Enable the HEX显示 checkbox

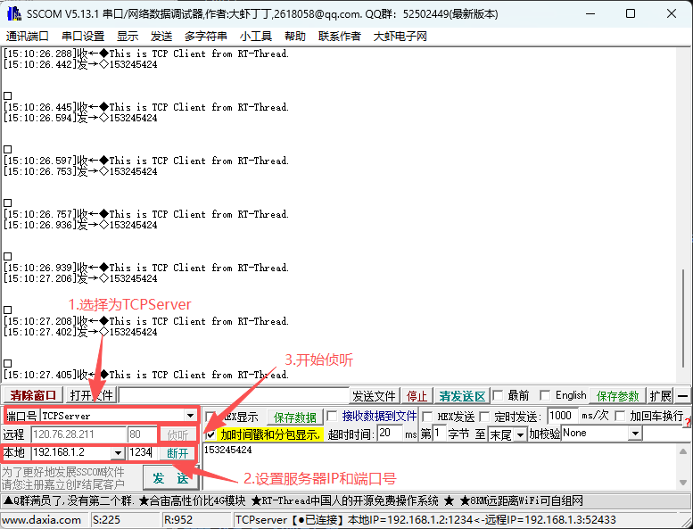coord(210,417)
